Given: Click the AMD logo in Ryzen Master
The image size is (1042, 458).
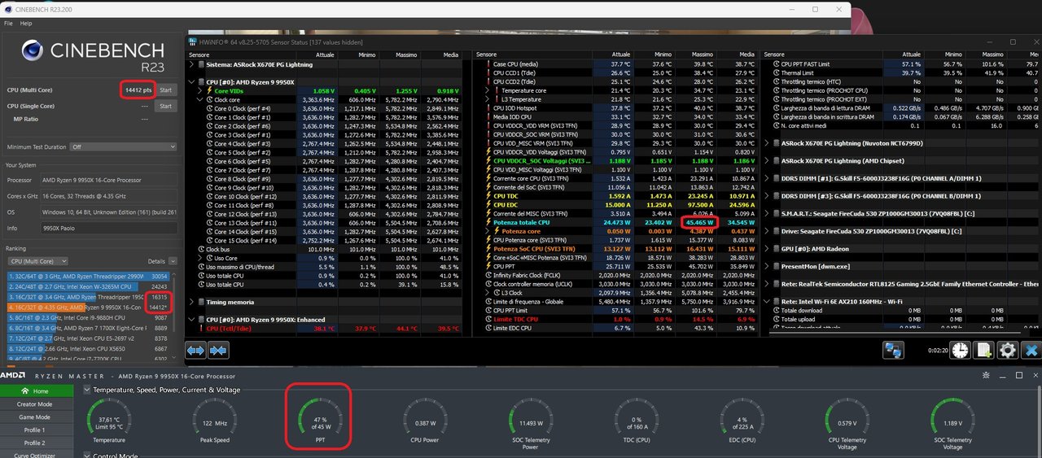Looking at the screenshot, I should pos(12,376).
